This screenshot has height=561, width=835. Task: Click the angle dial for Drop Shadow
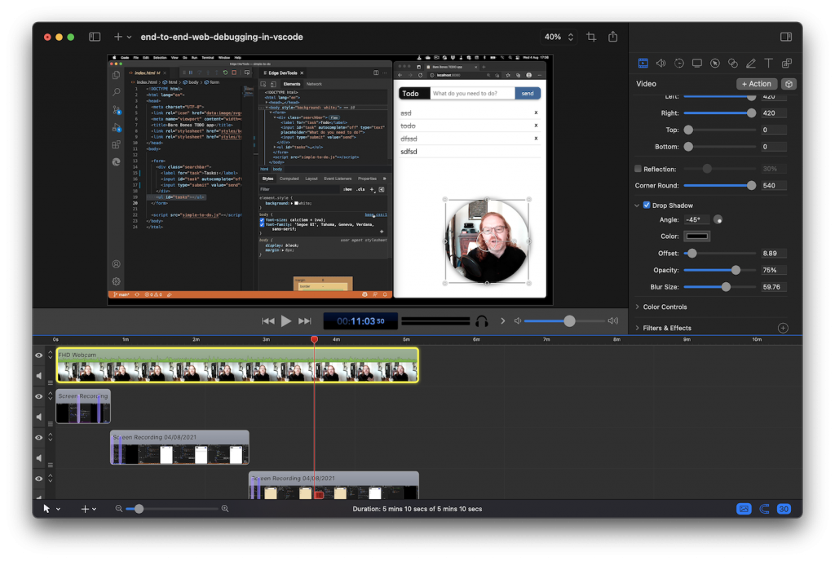click(x=718, y=220)
